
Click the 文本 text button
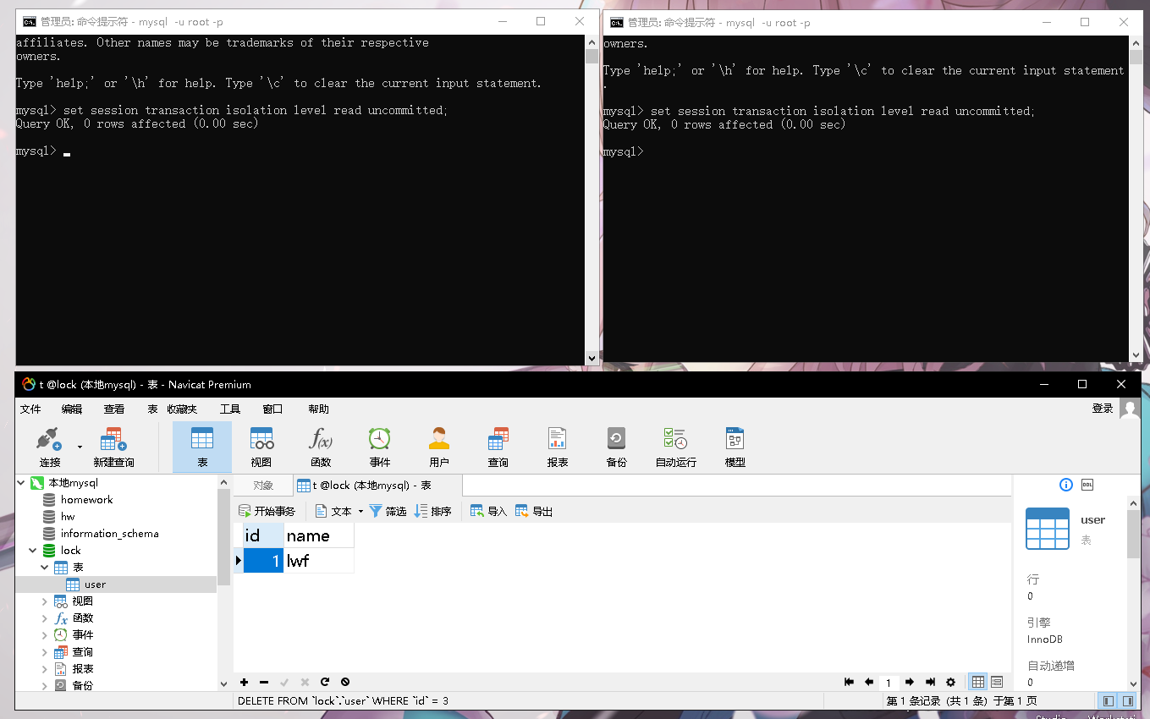tap(333, 511)
